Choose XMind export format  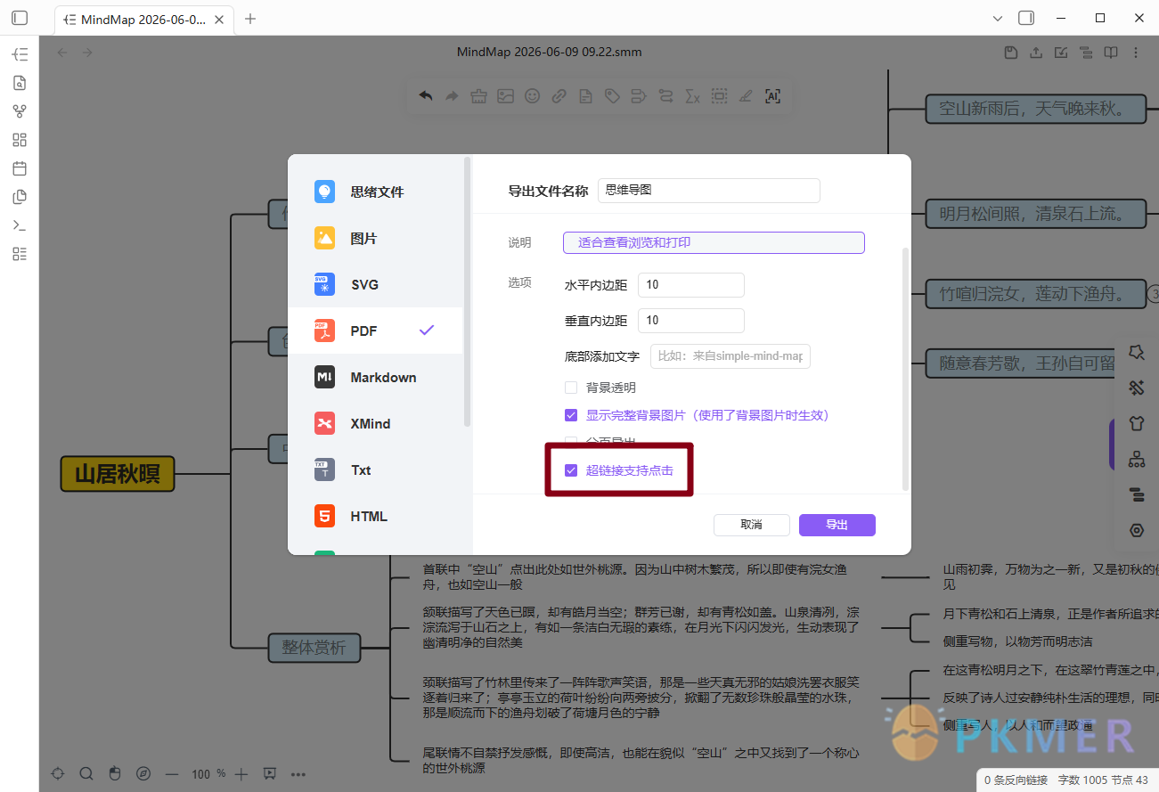pos(375,423)
